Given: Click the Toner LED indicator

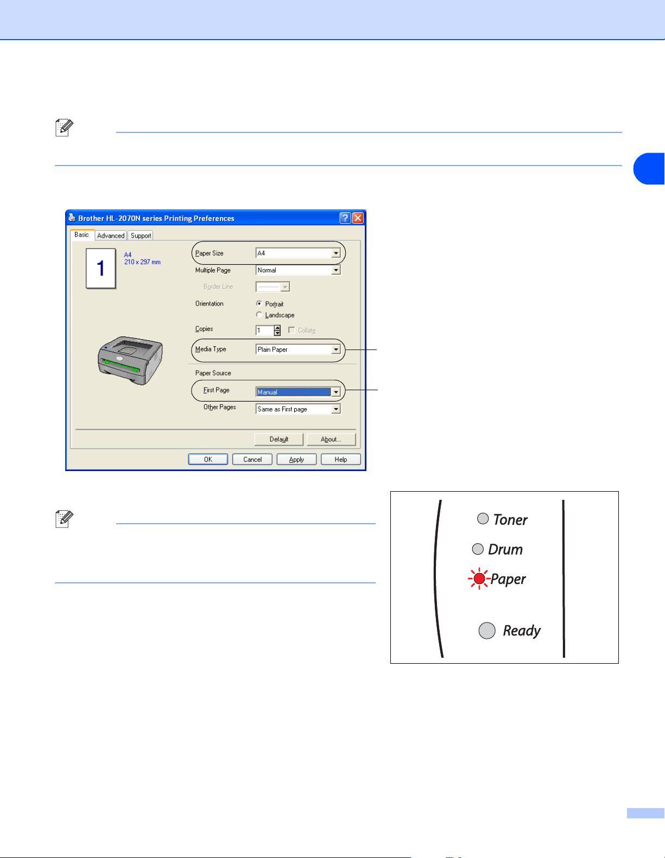Looking at the screenshot, I should click(x=483, y=519).
